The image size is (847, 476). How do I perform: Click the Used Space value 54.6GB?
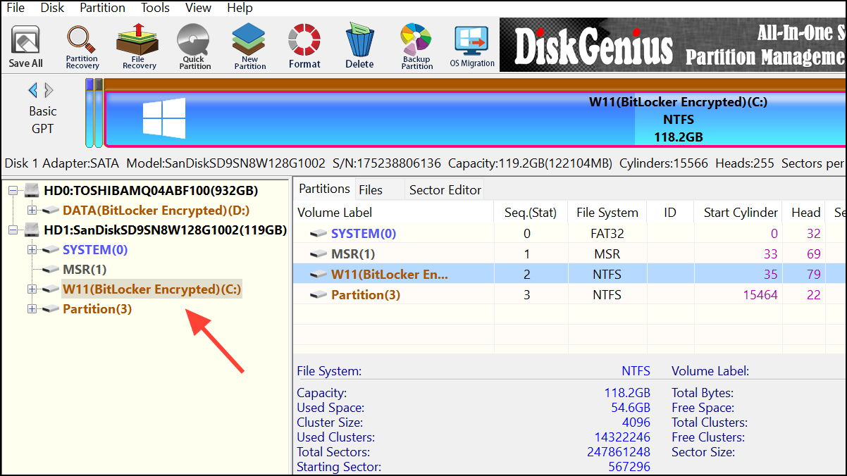tap(631, 408)
